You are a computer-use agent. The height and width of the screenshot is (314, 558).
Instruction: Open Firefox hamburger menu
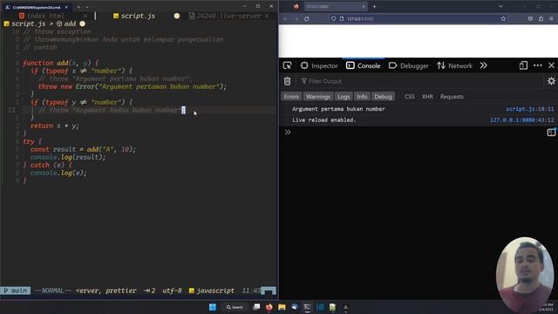pos(551,18)
